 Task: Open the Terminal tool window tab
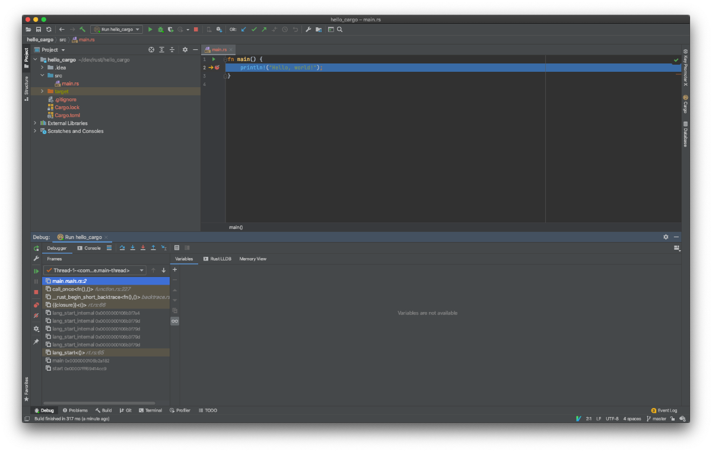[150, 410]
